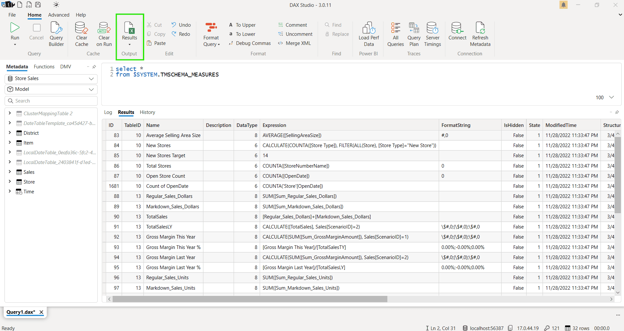Toggle the light/dark theme sun icon
The image size is (624, 331).
(56, 5)
